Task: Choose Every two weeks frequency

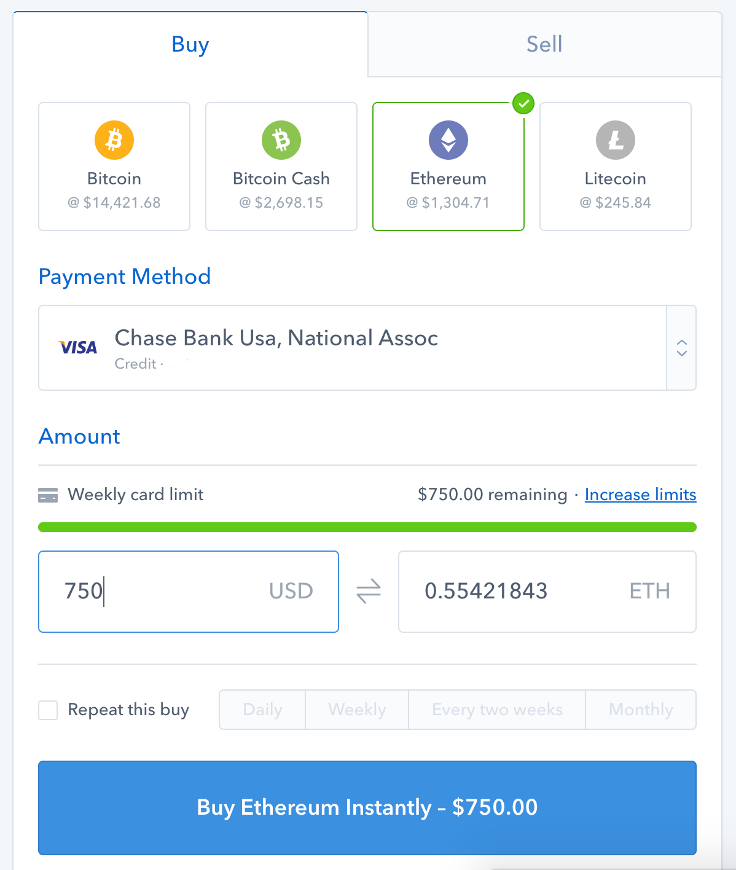Action: (497, 710)
